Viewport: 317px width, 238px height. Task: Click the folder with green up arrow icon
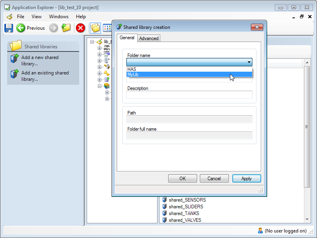(66, 28)
